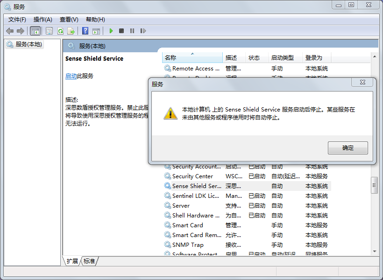The width and height of the screenshot is (383, 280).
Task: Go forward with the toolbar forward arrow
Action: [21, 31]
